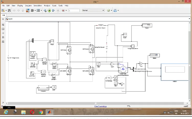
Task: Open the Edit menu
Action: [x=8, y=6]
